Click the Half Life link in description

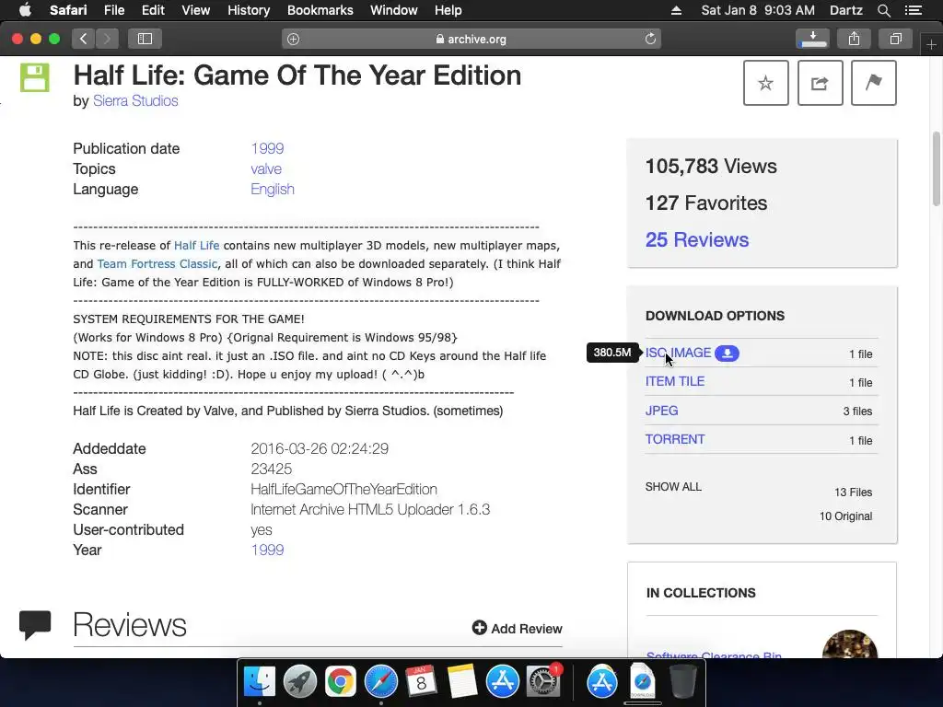click(197, 245)
